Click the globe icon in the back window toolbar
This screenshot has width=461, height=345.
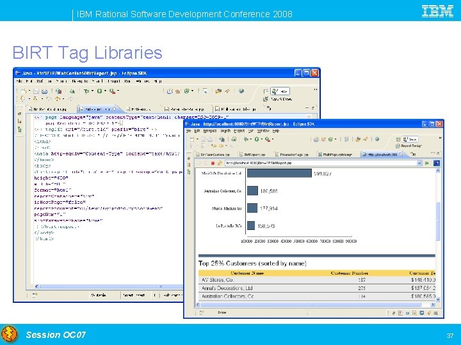241,91
